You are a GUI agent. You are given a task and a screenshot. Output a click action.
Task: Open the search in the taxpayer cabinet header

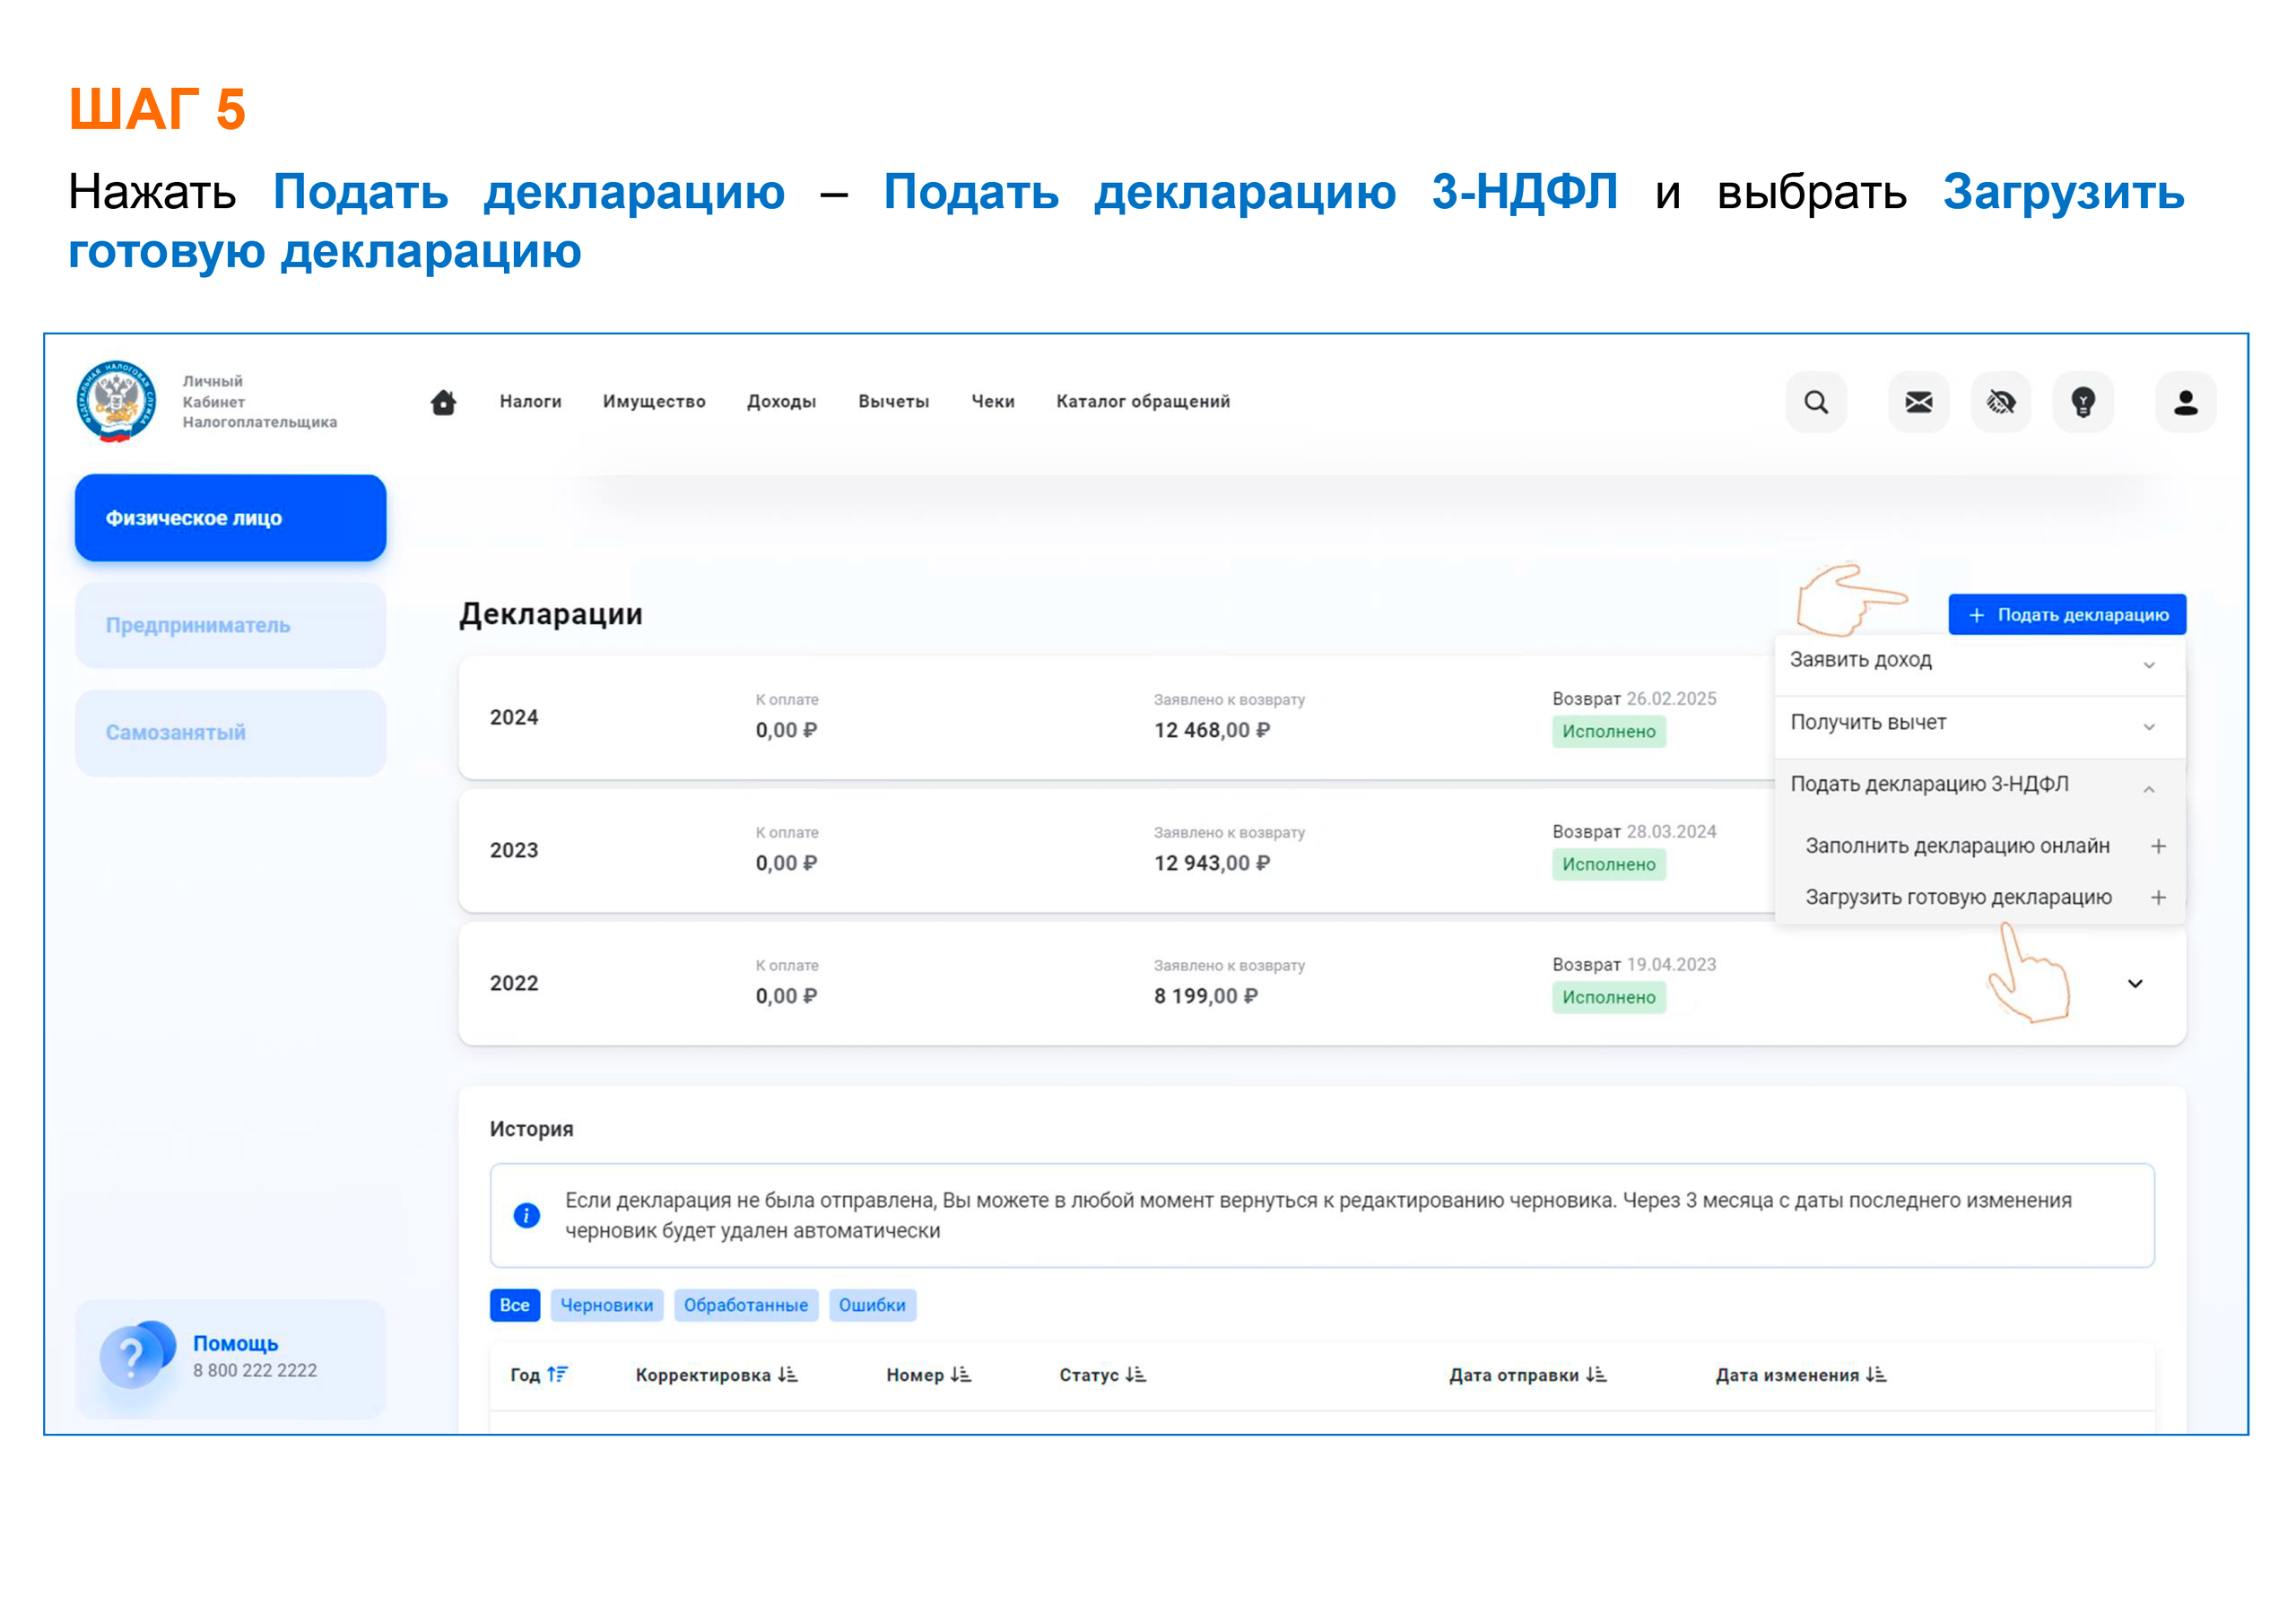[x=1816, y=402]
